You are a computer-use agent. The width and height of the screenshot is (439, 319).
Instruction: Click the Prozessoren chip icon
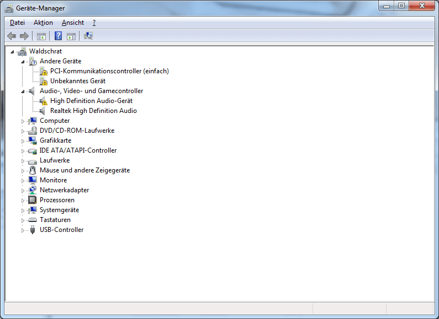point(33,200)
